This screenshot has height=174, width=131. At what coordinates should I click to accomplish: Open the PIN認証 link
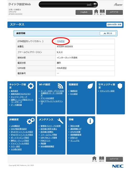tap(61, 41)
